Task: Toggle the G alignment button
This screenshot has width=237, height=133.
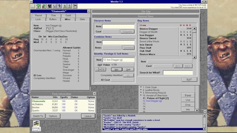Action: [97, 69]
